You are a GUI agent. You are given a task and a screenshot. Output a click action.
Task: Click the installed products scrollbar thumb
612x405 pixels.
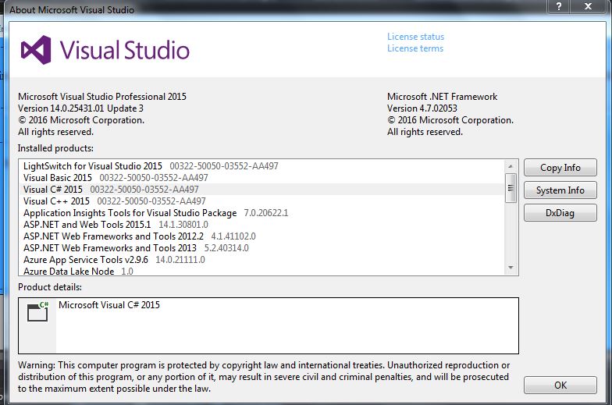(x=511, y=188)
